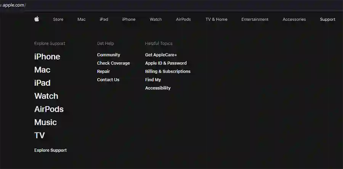
Task: Click the Helpful Topics column heading
Action: pos(159,43)
